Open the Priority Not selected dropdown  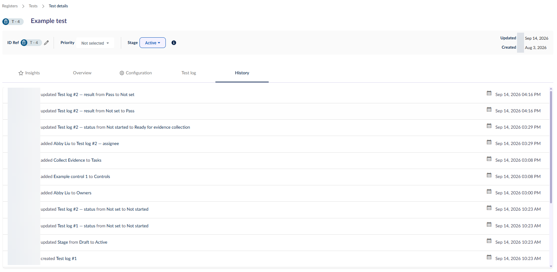[x=95, y=43]
